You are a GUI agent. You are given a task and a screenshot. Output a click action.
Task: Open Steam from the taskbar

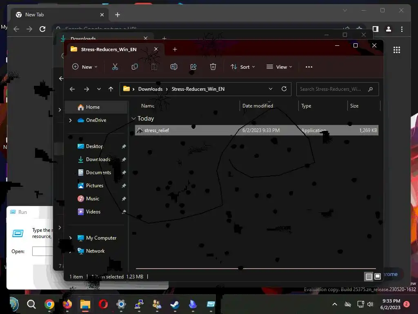tap(175, 304)
